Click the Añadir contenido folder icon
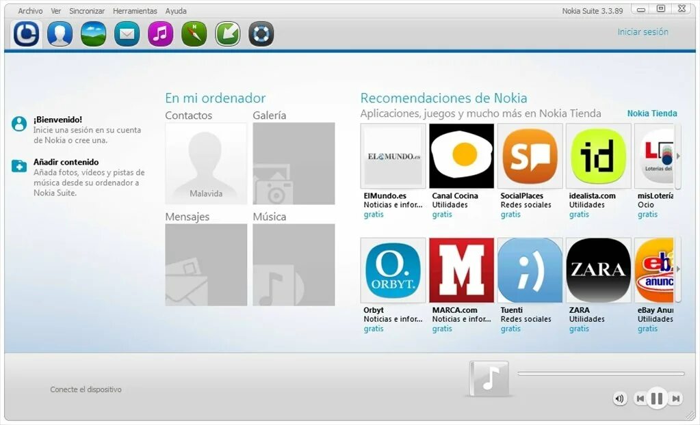 tap(19, 166)
